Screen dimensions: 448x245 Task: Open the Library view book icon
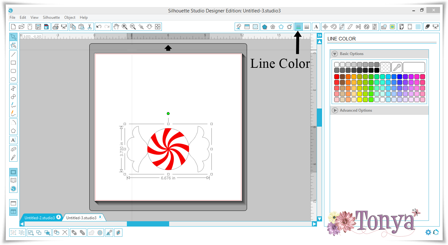click(x=13, y=180)
